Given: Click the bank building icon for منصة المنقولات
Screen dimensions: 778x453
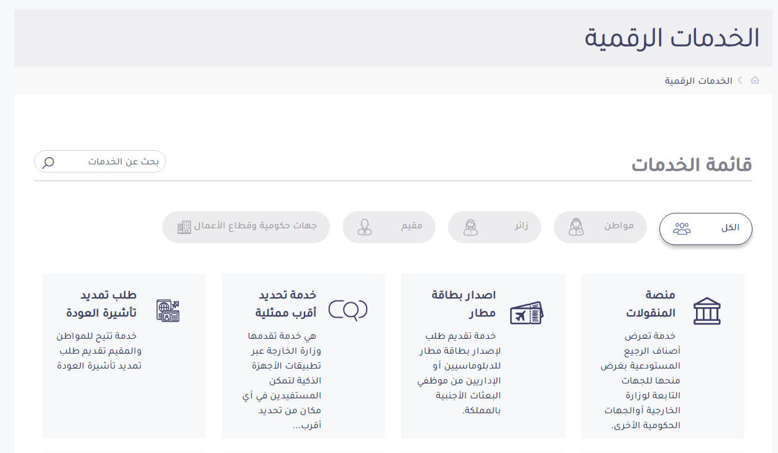Looking at the screenshot, I should [707, 311].
